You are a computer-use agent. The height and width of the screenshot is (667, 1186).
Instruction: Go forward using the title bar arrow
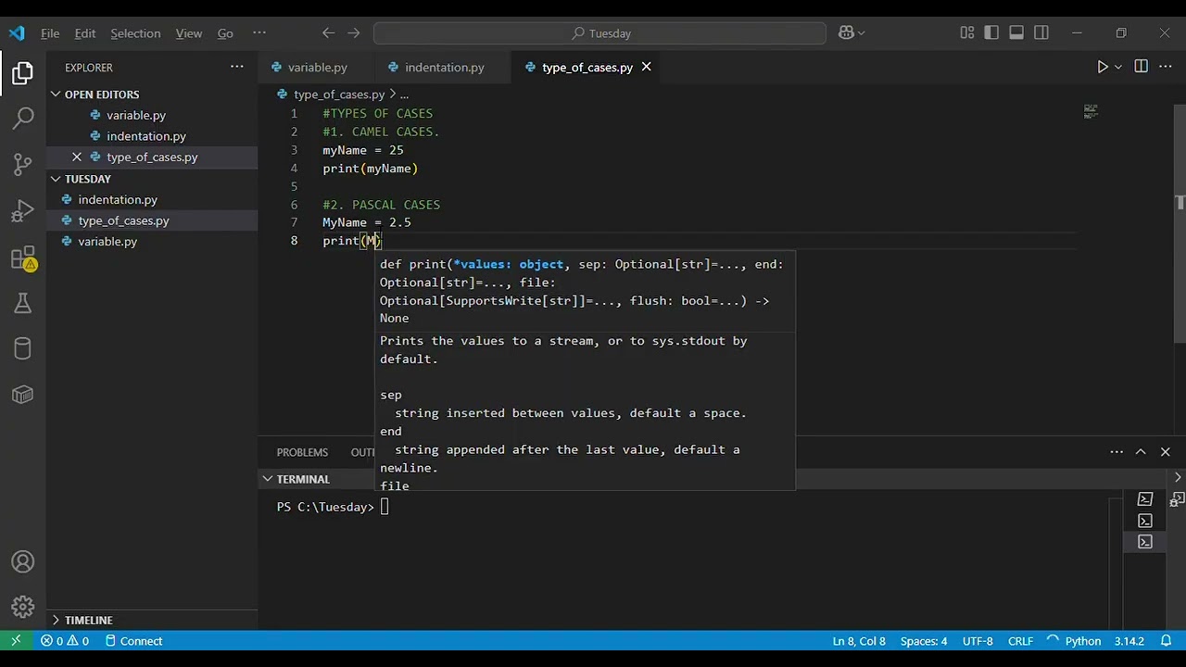coord(353,32)
